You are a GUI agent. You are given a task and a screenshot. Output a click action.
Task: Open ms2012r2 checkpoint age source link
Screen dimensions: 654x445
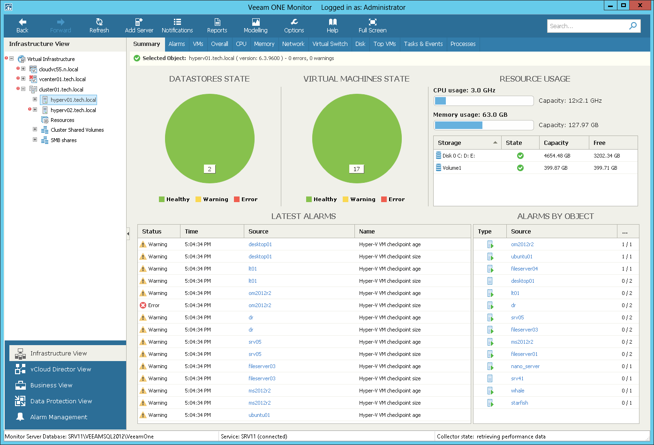click(260, 391)
